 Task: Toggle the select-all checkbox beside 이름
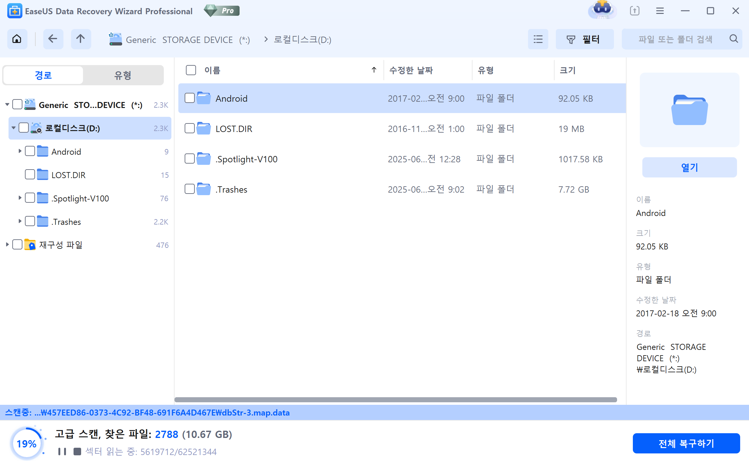click(191, 70)
